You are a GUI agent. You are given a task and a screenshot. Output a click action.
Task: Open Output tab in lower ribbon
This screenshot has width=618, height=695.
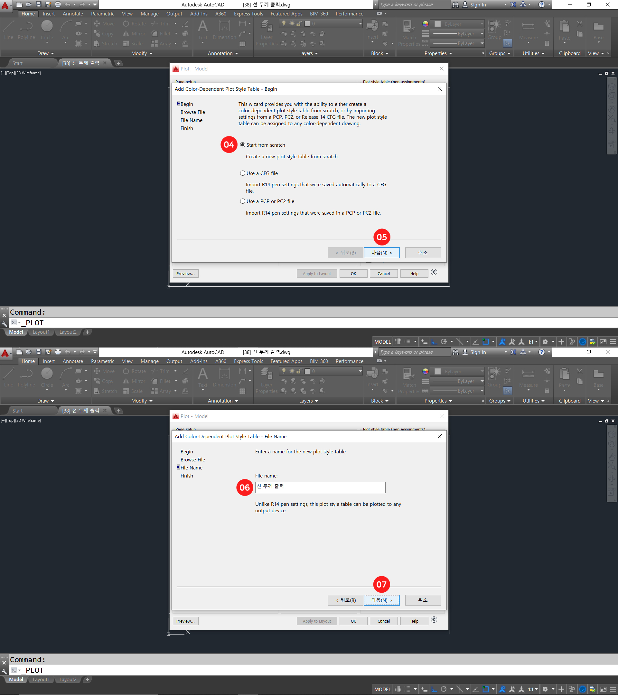coord(174,361)
